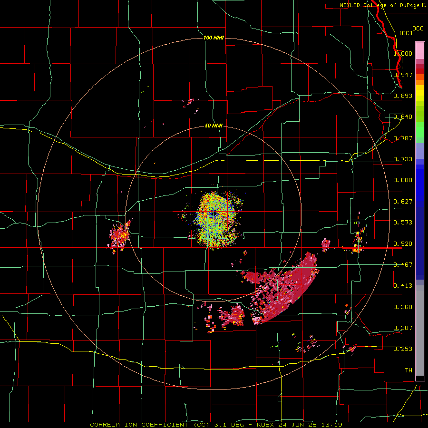Select the bright green segment of the color bar

pyautogui.click(x=420, y=130)
